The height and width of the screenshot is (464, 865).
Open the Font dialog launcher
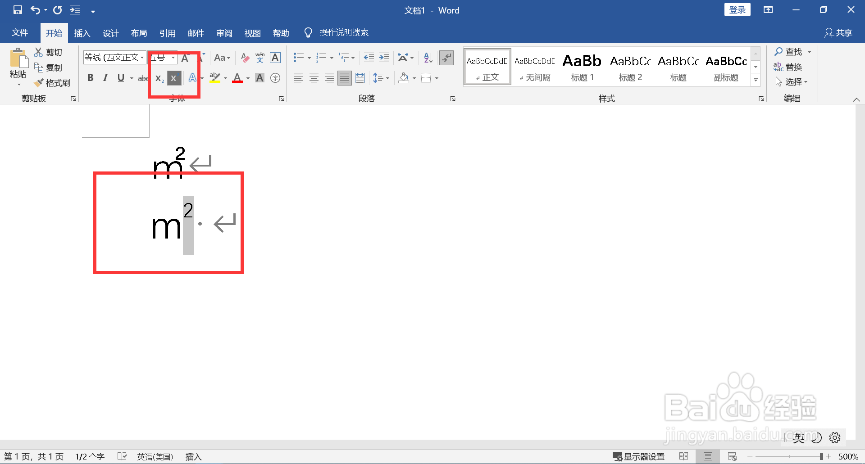click(x=282, y=99)
